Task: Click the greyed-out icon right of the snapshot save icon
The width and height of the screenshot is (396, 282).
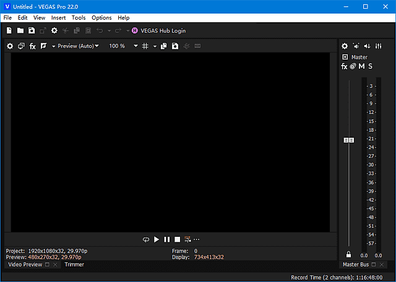Action: [x=186, y=46]
